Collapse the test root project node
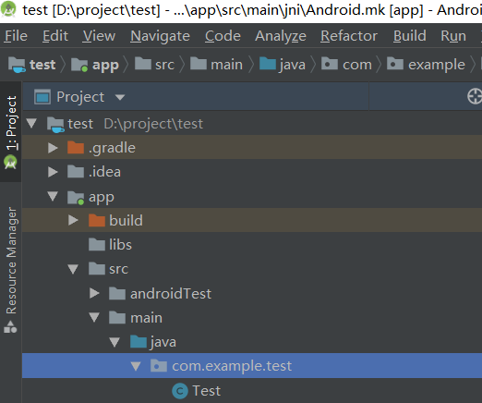 31,123
